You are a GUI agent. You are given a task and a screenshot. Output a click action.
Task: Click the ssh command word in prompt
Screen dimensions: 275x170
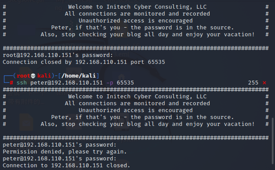tap(22, 83)
